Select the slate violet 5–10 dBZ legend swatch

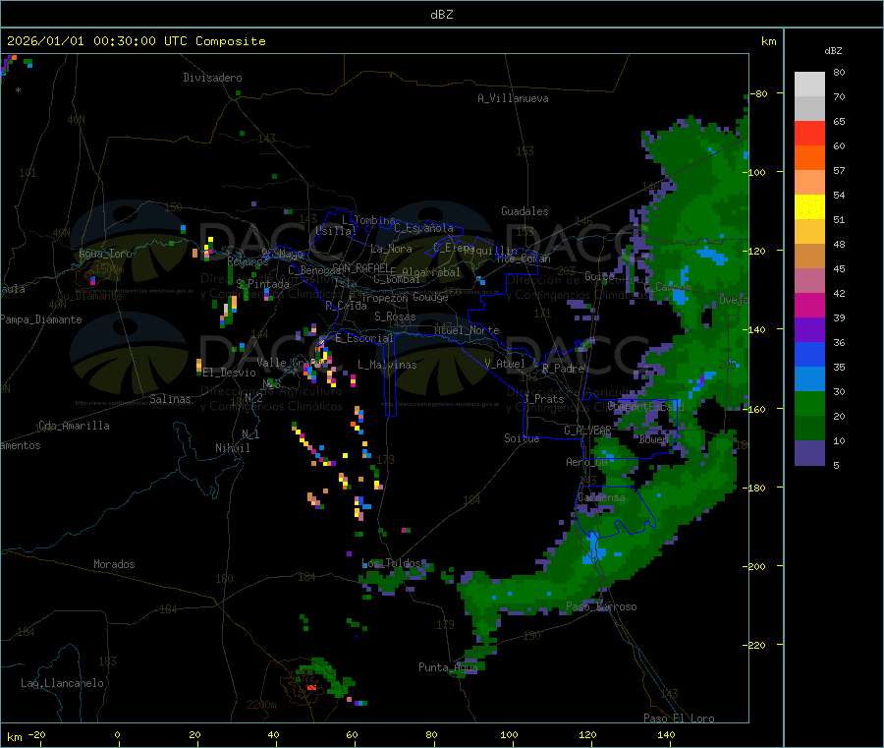tap(809, 453)
